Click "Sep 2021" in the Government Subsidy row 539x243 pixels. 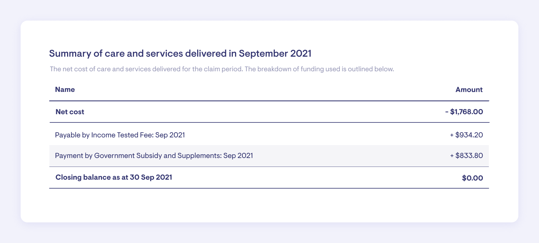click(x=238, y=156)
